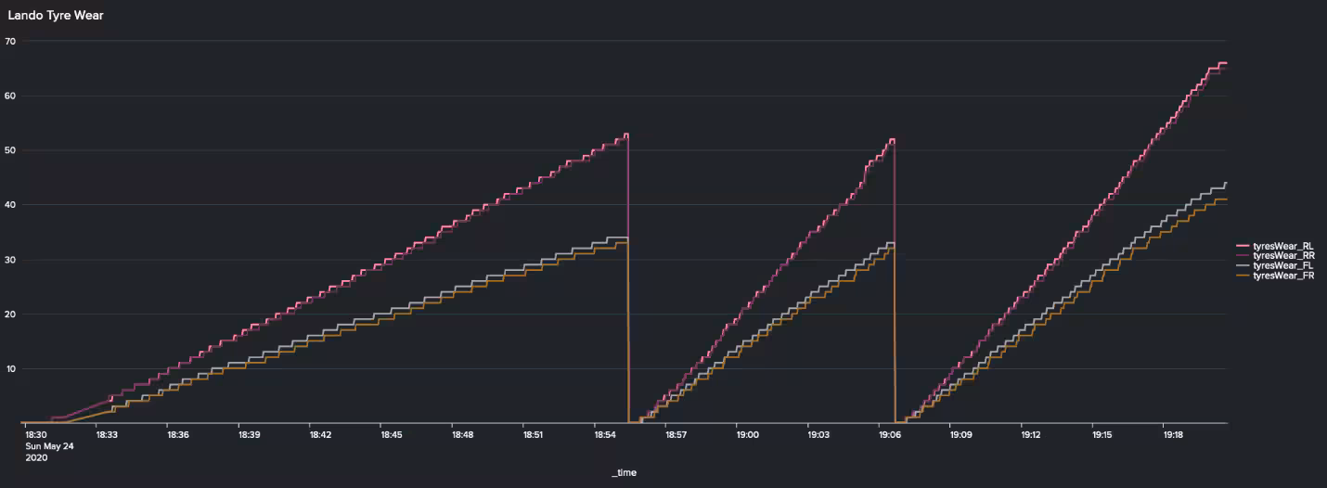This screenshot has width=1327, height=488.
Task: Click the Sun May 24 2020 date label
Action: (x=48, y=451)
